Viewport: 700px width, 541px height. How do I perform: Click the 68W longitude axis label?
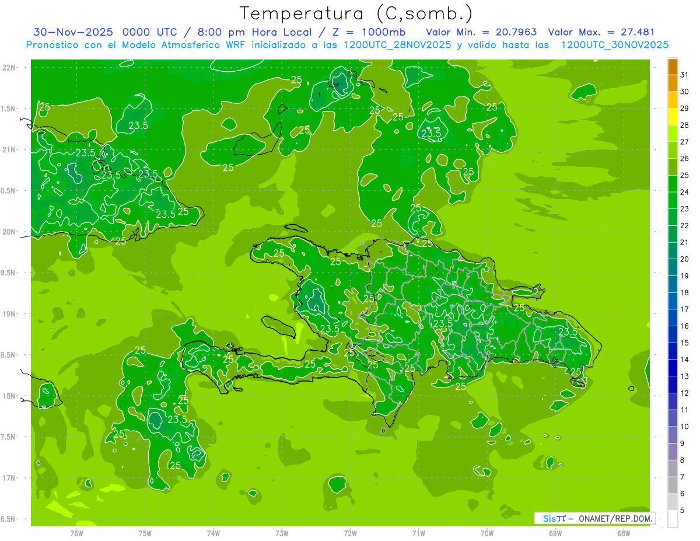(624, 533)
